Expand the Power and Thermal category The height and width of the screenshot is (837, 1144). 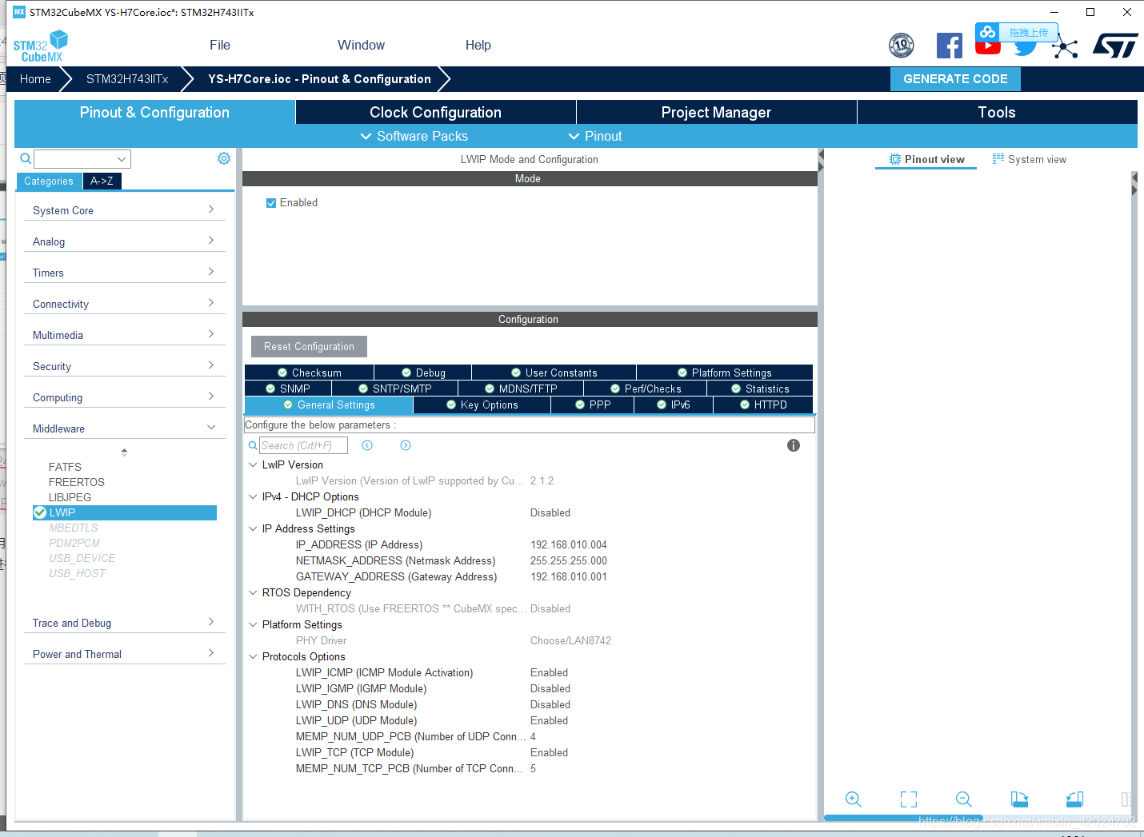(124, 654)
